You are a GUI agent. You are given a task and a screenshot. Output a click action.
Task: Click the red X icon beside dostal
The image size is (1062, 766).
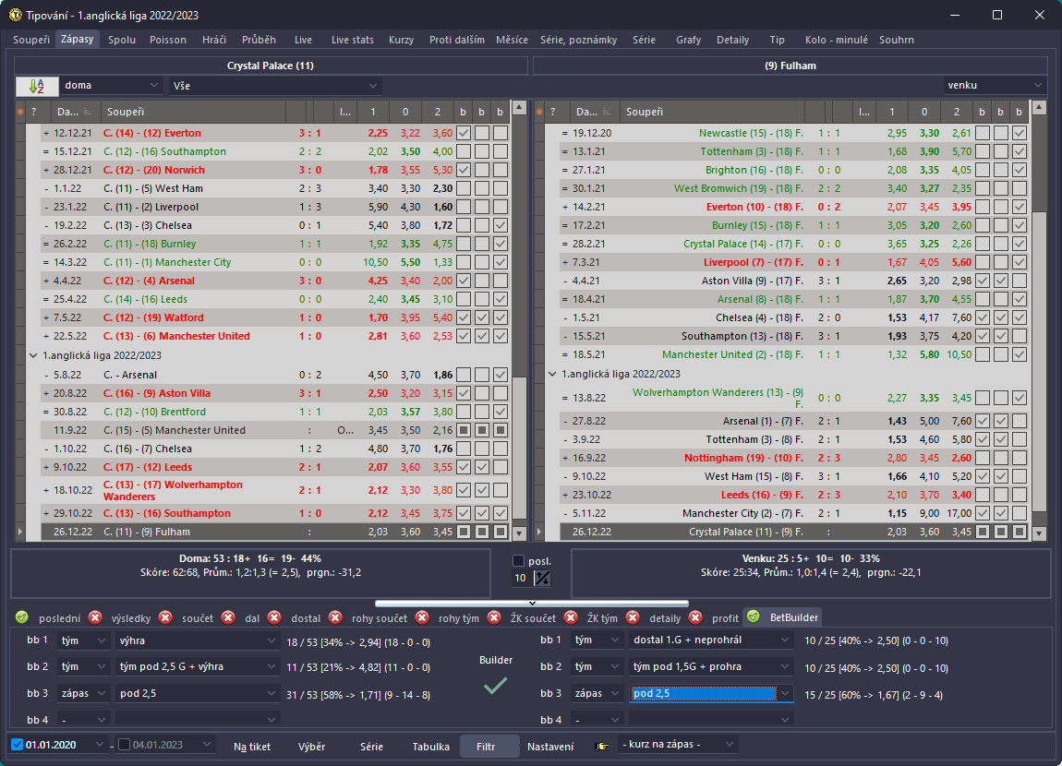274,617
